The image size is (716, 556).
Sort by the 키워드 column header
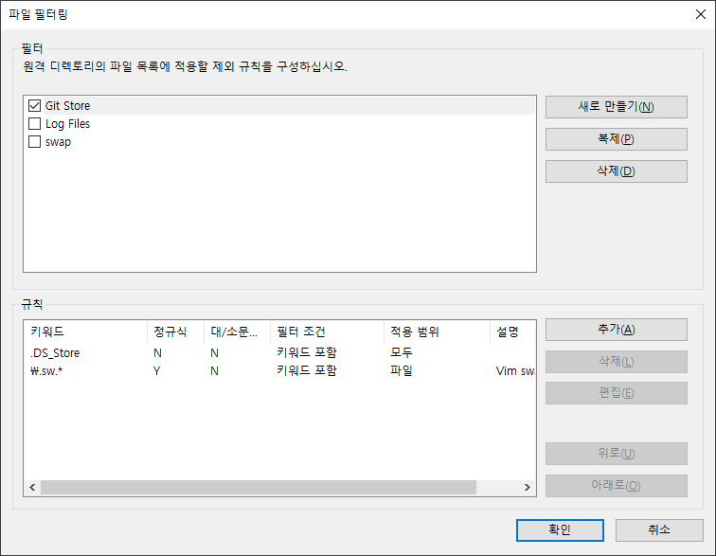[x=85, y=332]
